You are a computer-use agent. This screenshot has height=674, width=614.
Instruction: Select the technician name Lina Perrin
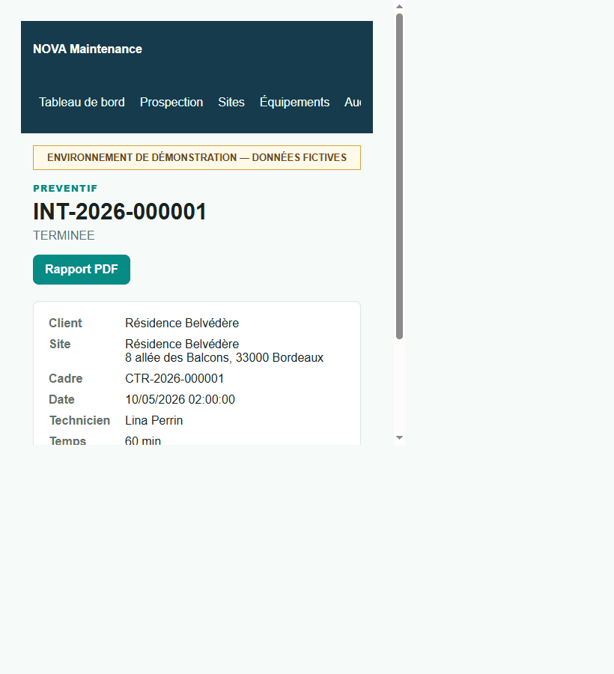(153, 420)
